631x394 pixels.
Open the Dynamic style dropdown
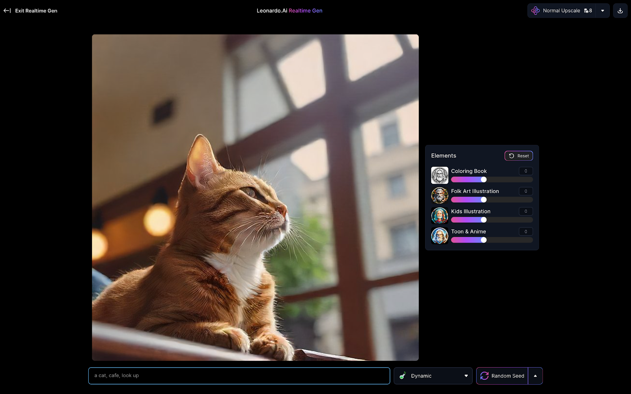pyautogui.click(x=433, y=376)
